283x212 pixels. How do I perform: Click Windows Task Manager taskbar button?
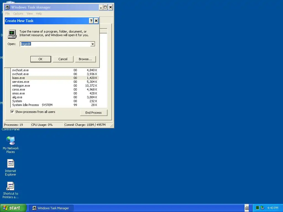51,208
